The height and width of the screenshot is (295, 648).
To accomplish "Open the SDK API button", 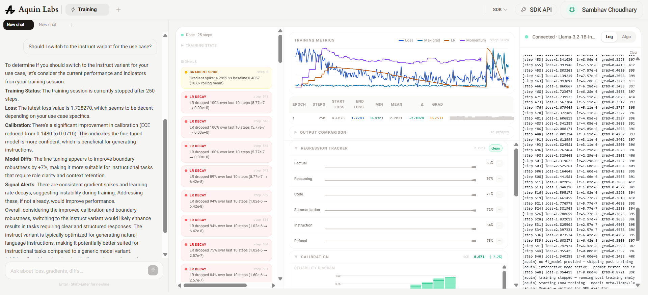I will [x=536, y=10].
